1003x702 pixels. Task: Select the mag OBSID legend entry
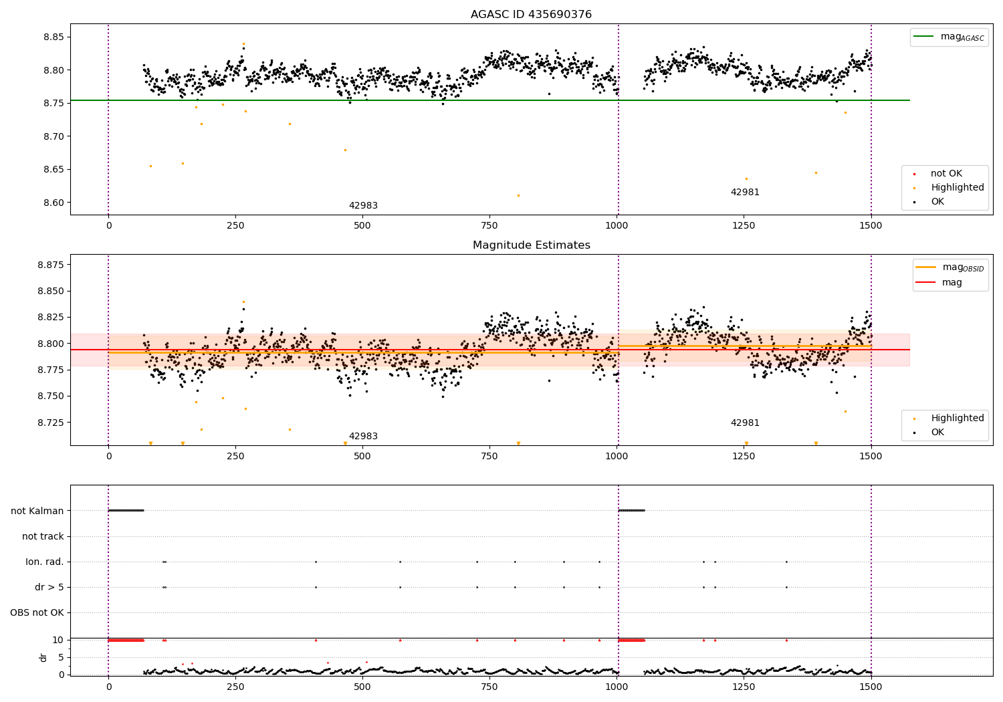pyautogui.click(x=950, y=267)
